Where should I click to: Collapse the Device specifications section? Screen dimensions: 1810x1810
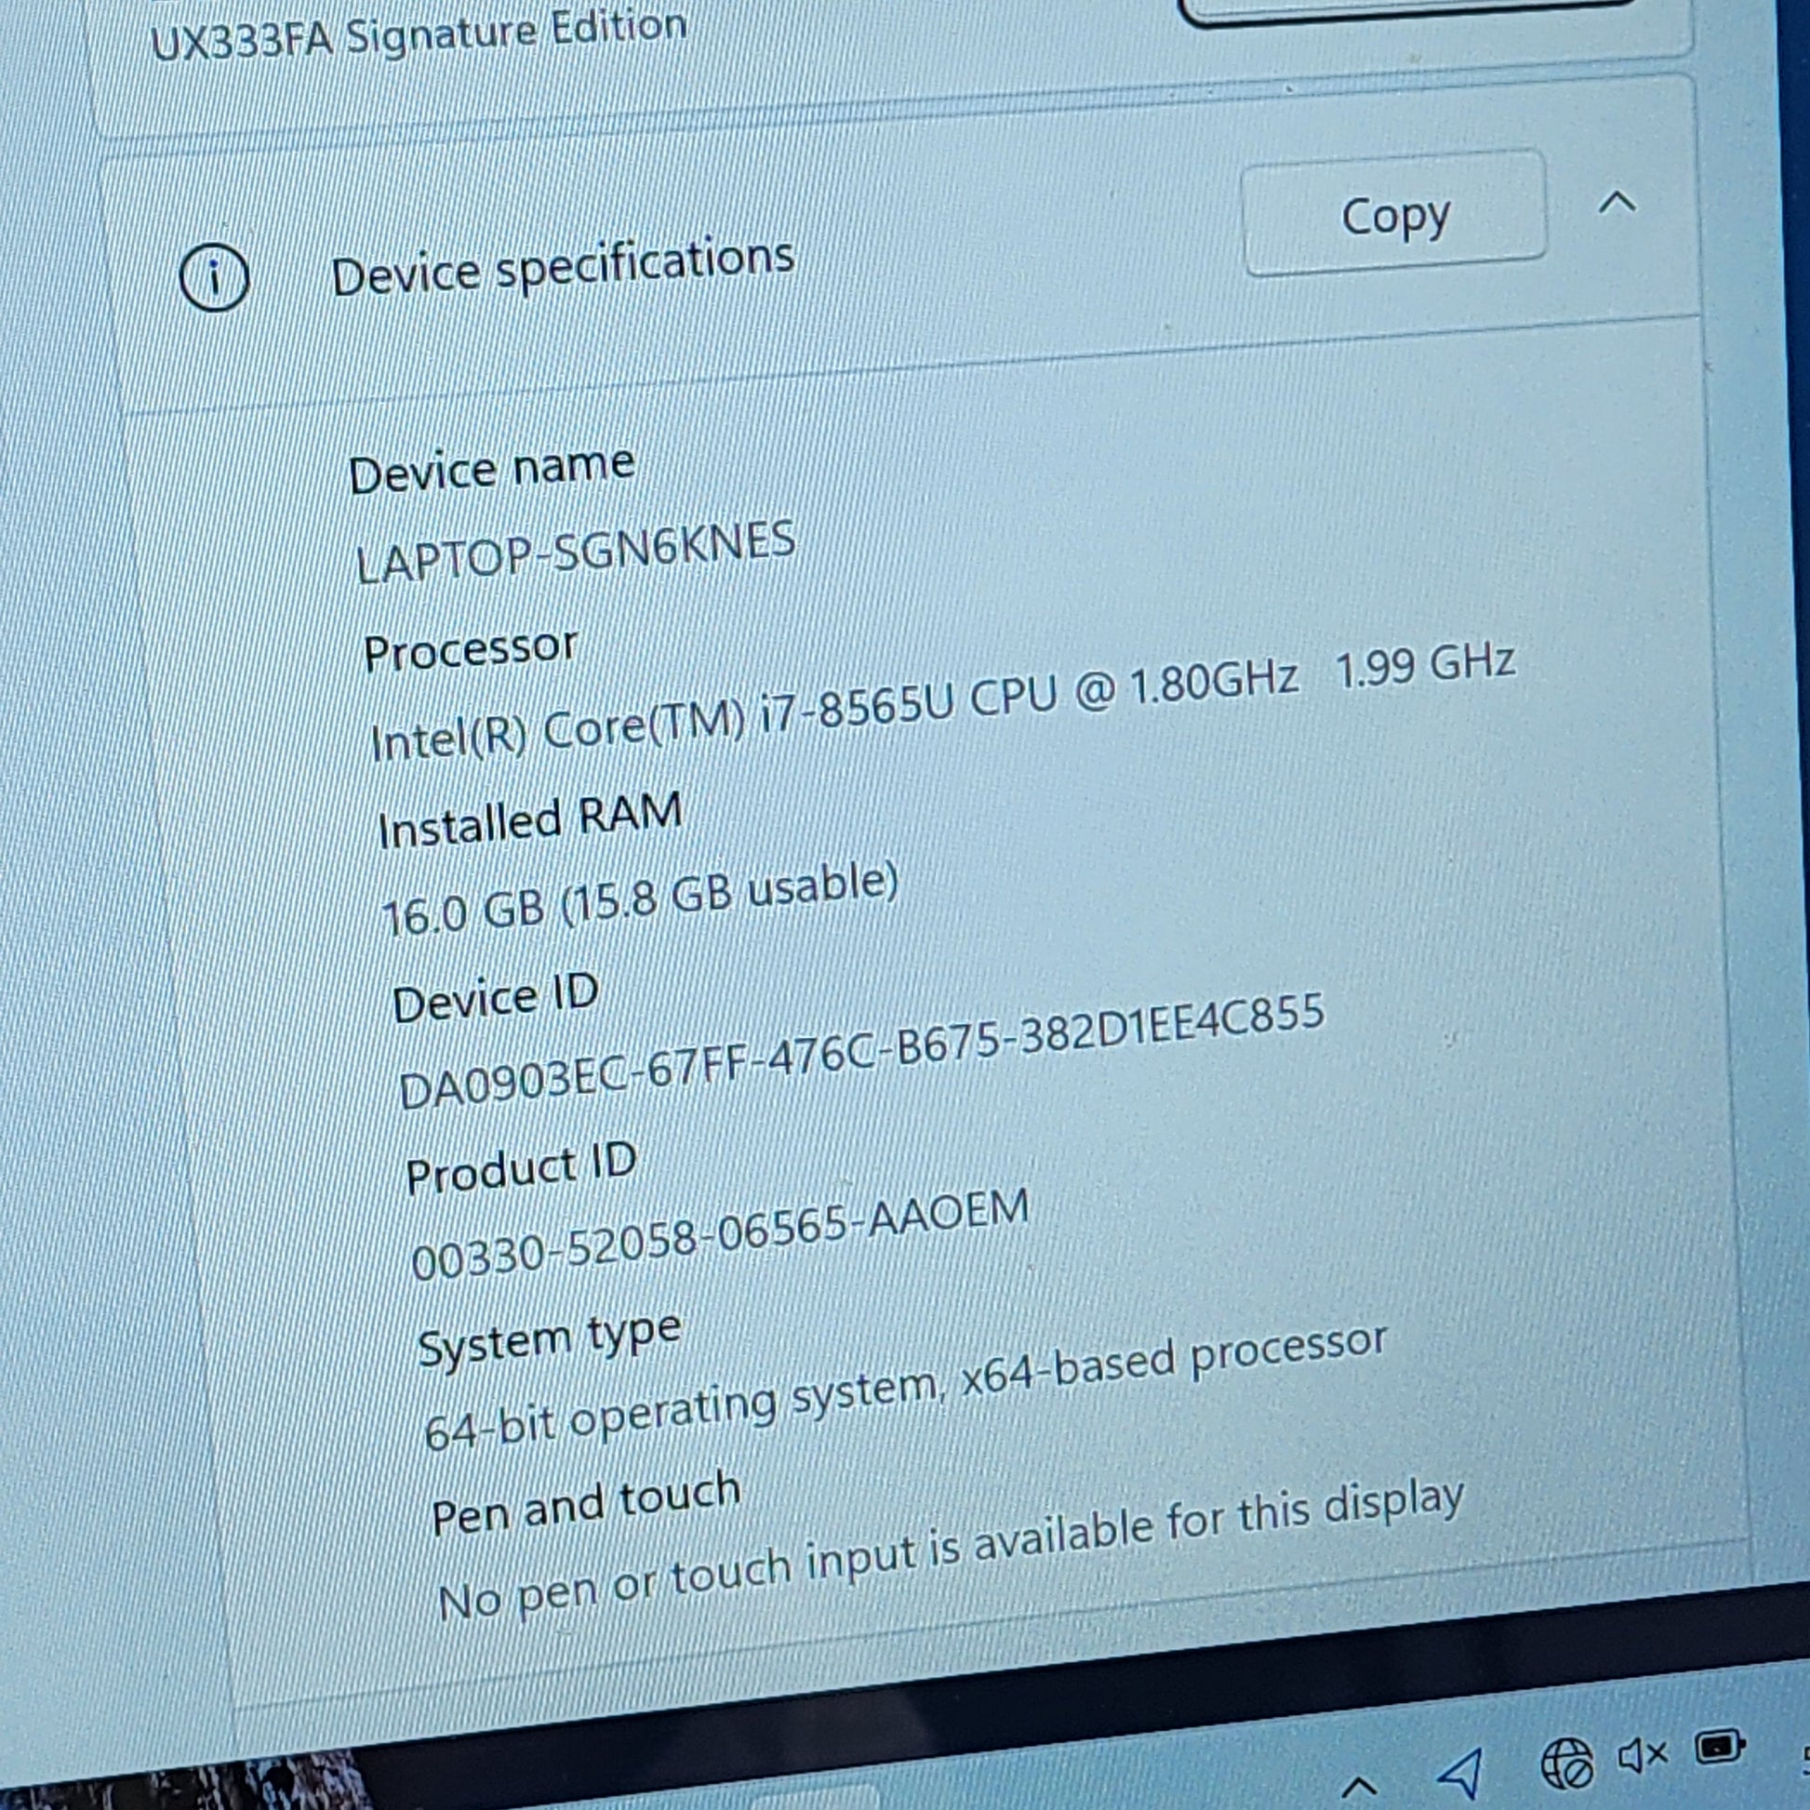tap(1617, 202)
